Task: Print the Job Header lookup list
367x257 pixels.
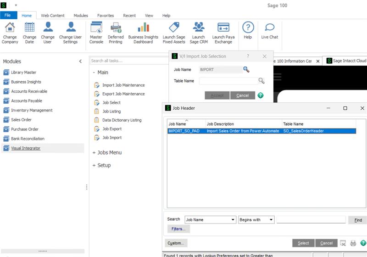Action: pos(353,243)
